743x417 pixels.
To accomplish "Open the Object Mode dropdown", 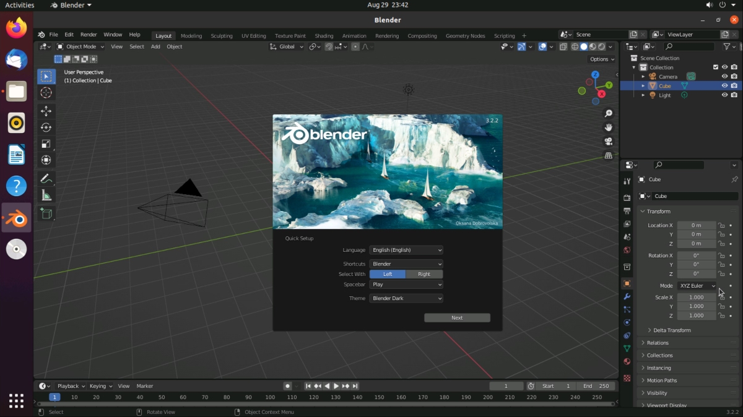I will (x=80, y=46).
